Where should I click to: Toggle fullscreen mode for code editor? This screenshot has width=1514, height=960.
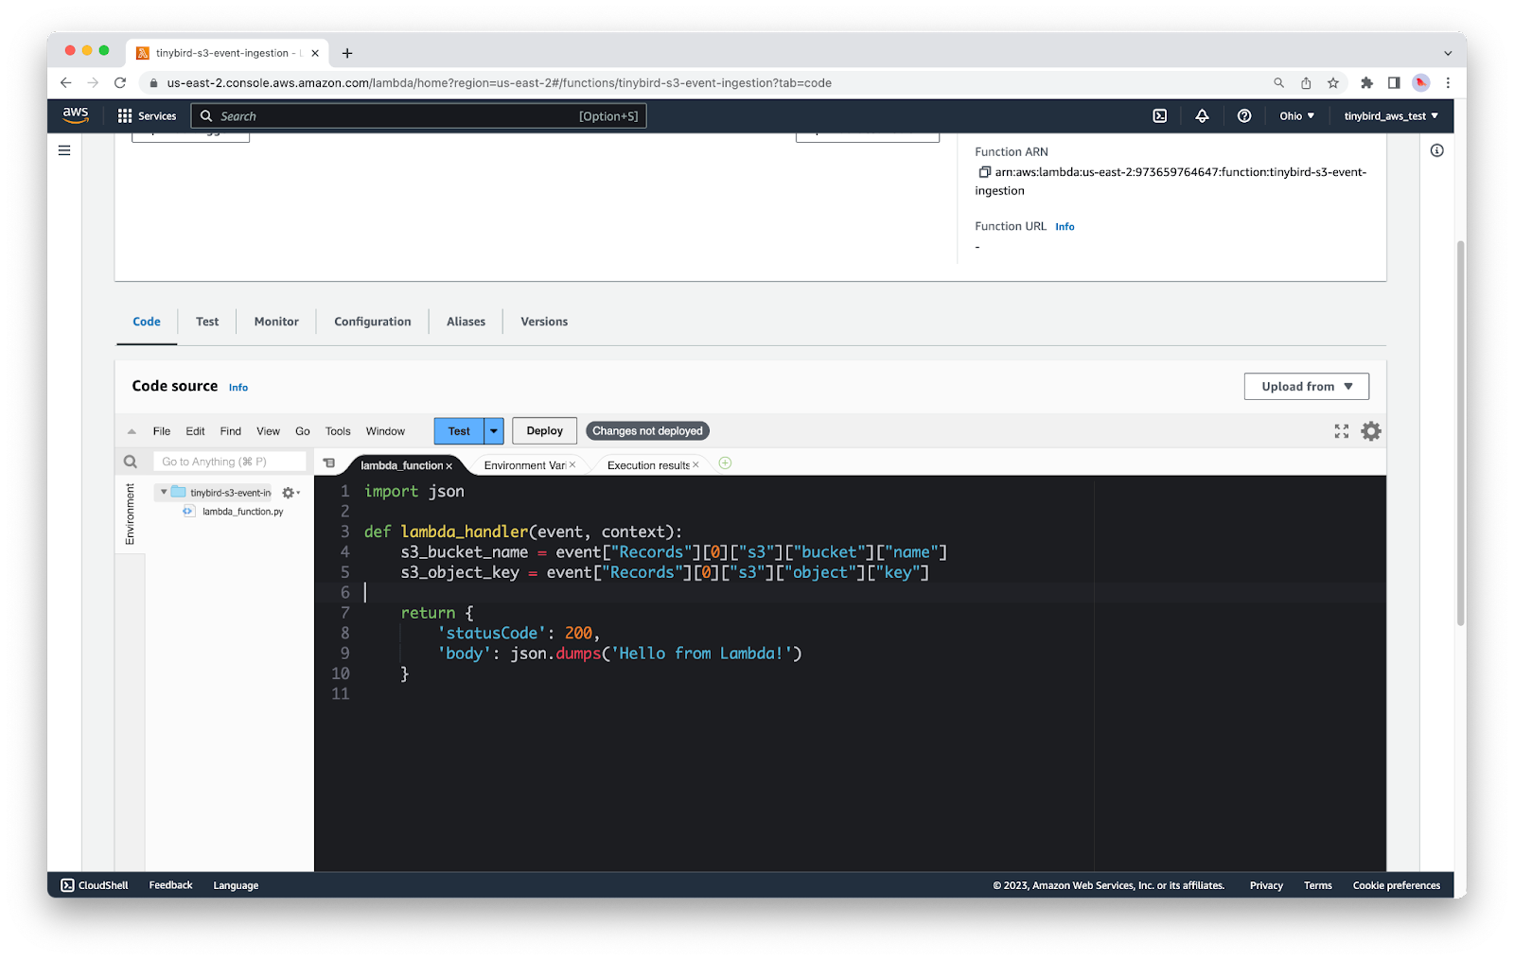pyautogui.click(x=1341, y=431)
